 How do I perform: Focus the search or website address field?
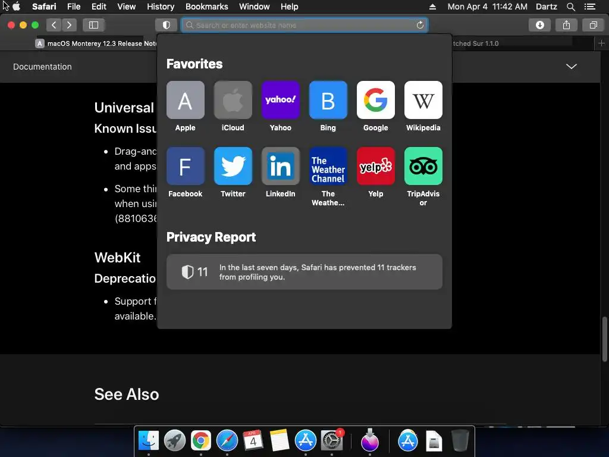(x=304, y=25)
